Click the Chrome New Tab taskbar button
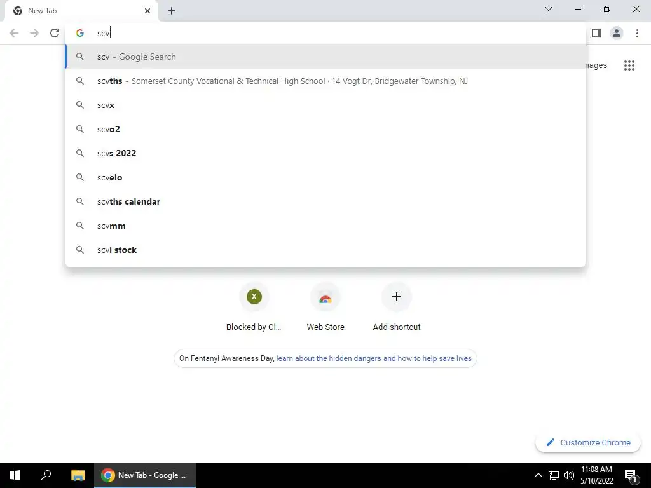This screenshot has width=651, height=488. [145, 475]
